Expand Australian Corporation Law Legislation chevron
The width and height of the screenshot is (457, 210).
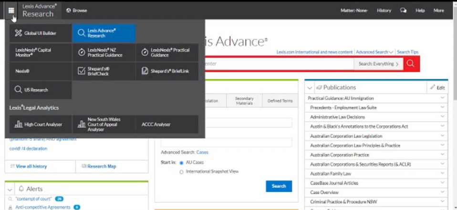pyautogui.click(x=442, y=136)
